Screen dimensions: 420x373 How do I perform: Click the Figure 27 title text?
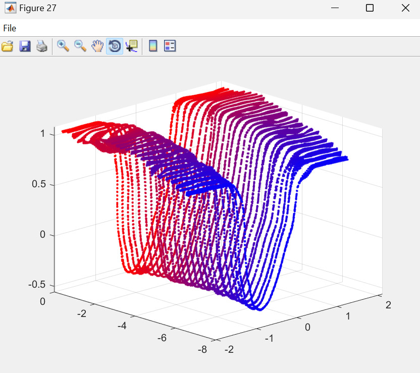click(38, 8)
